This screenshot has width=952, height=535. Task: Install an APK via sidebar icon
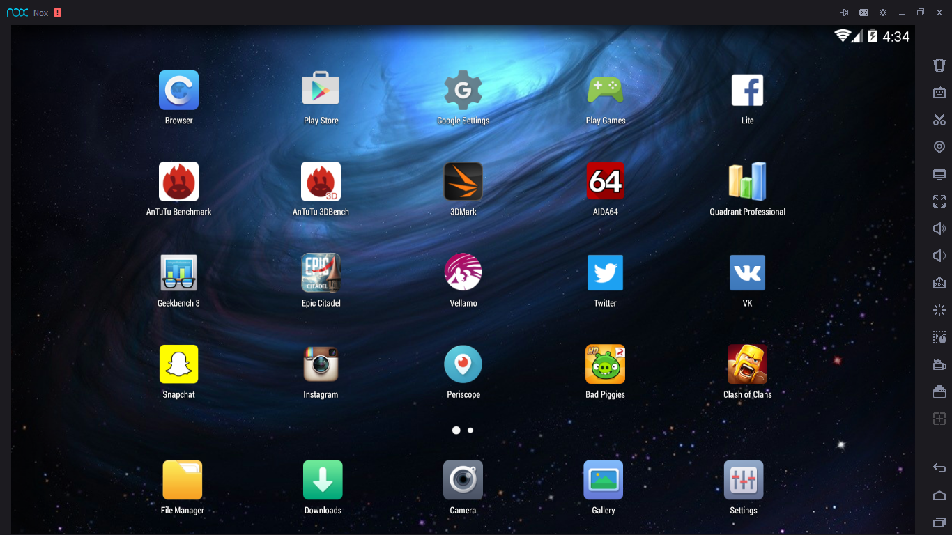pyautogui.click(x=939, y=283)
